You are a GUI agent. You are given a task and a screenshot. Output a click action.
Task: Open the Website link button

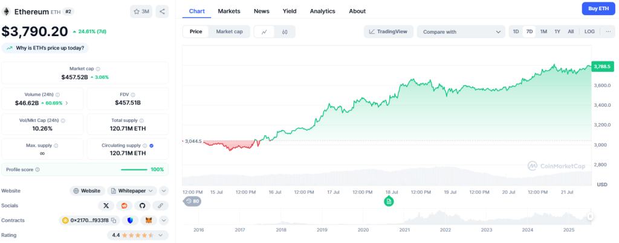coord(87,191)
